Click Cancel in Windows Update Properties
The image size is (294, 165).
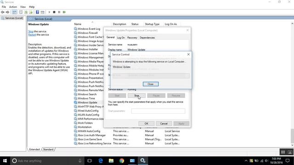point(164,123)
